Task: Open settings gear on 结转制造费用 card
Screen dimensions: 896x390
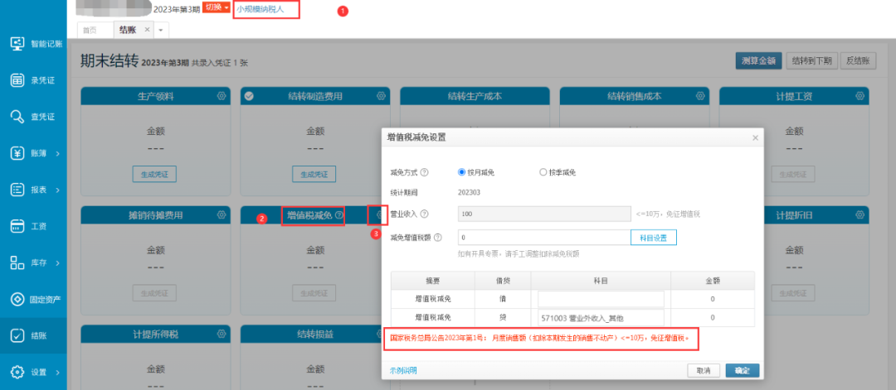Action: point(381,96)
